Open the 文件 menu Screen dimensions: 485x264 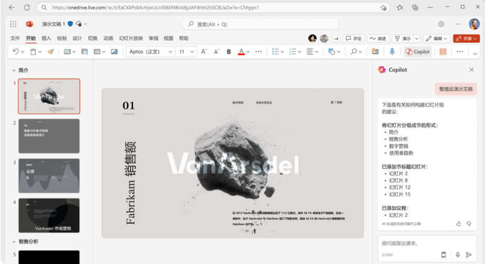coord(15,38)
